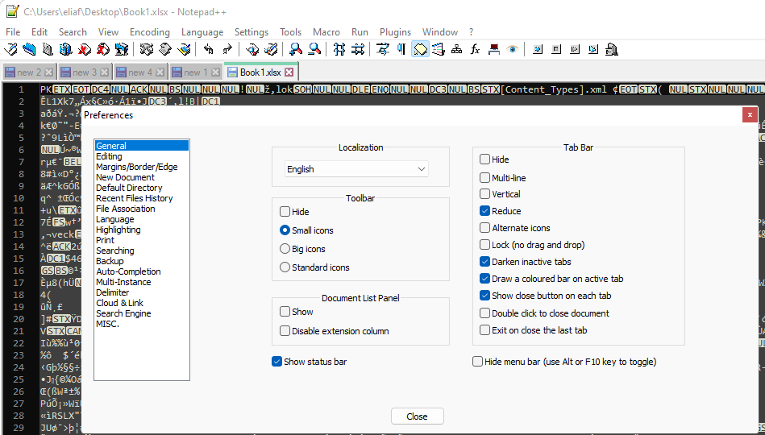Click the Save Recorded Macro icon

[x=611, y=49]
